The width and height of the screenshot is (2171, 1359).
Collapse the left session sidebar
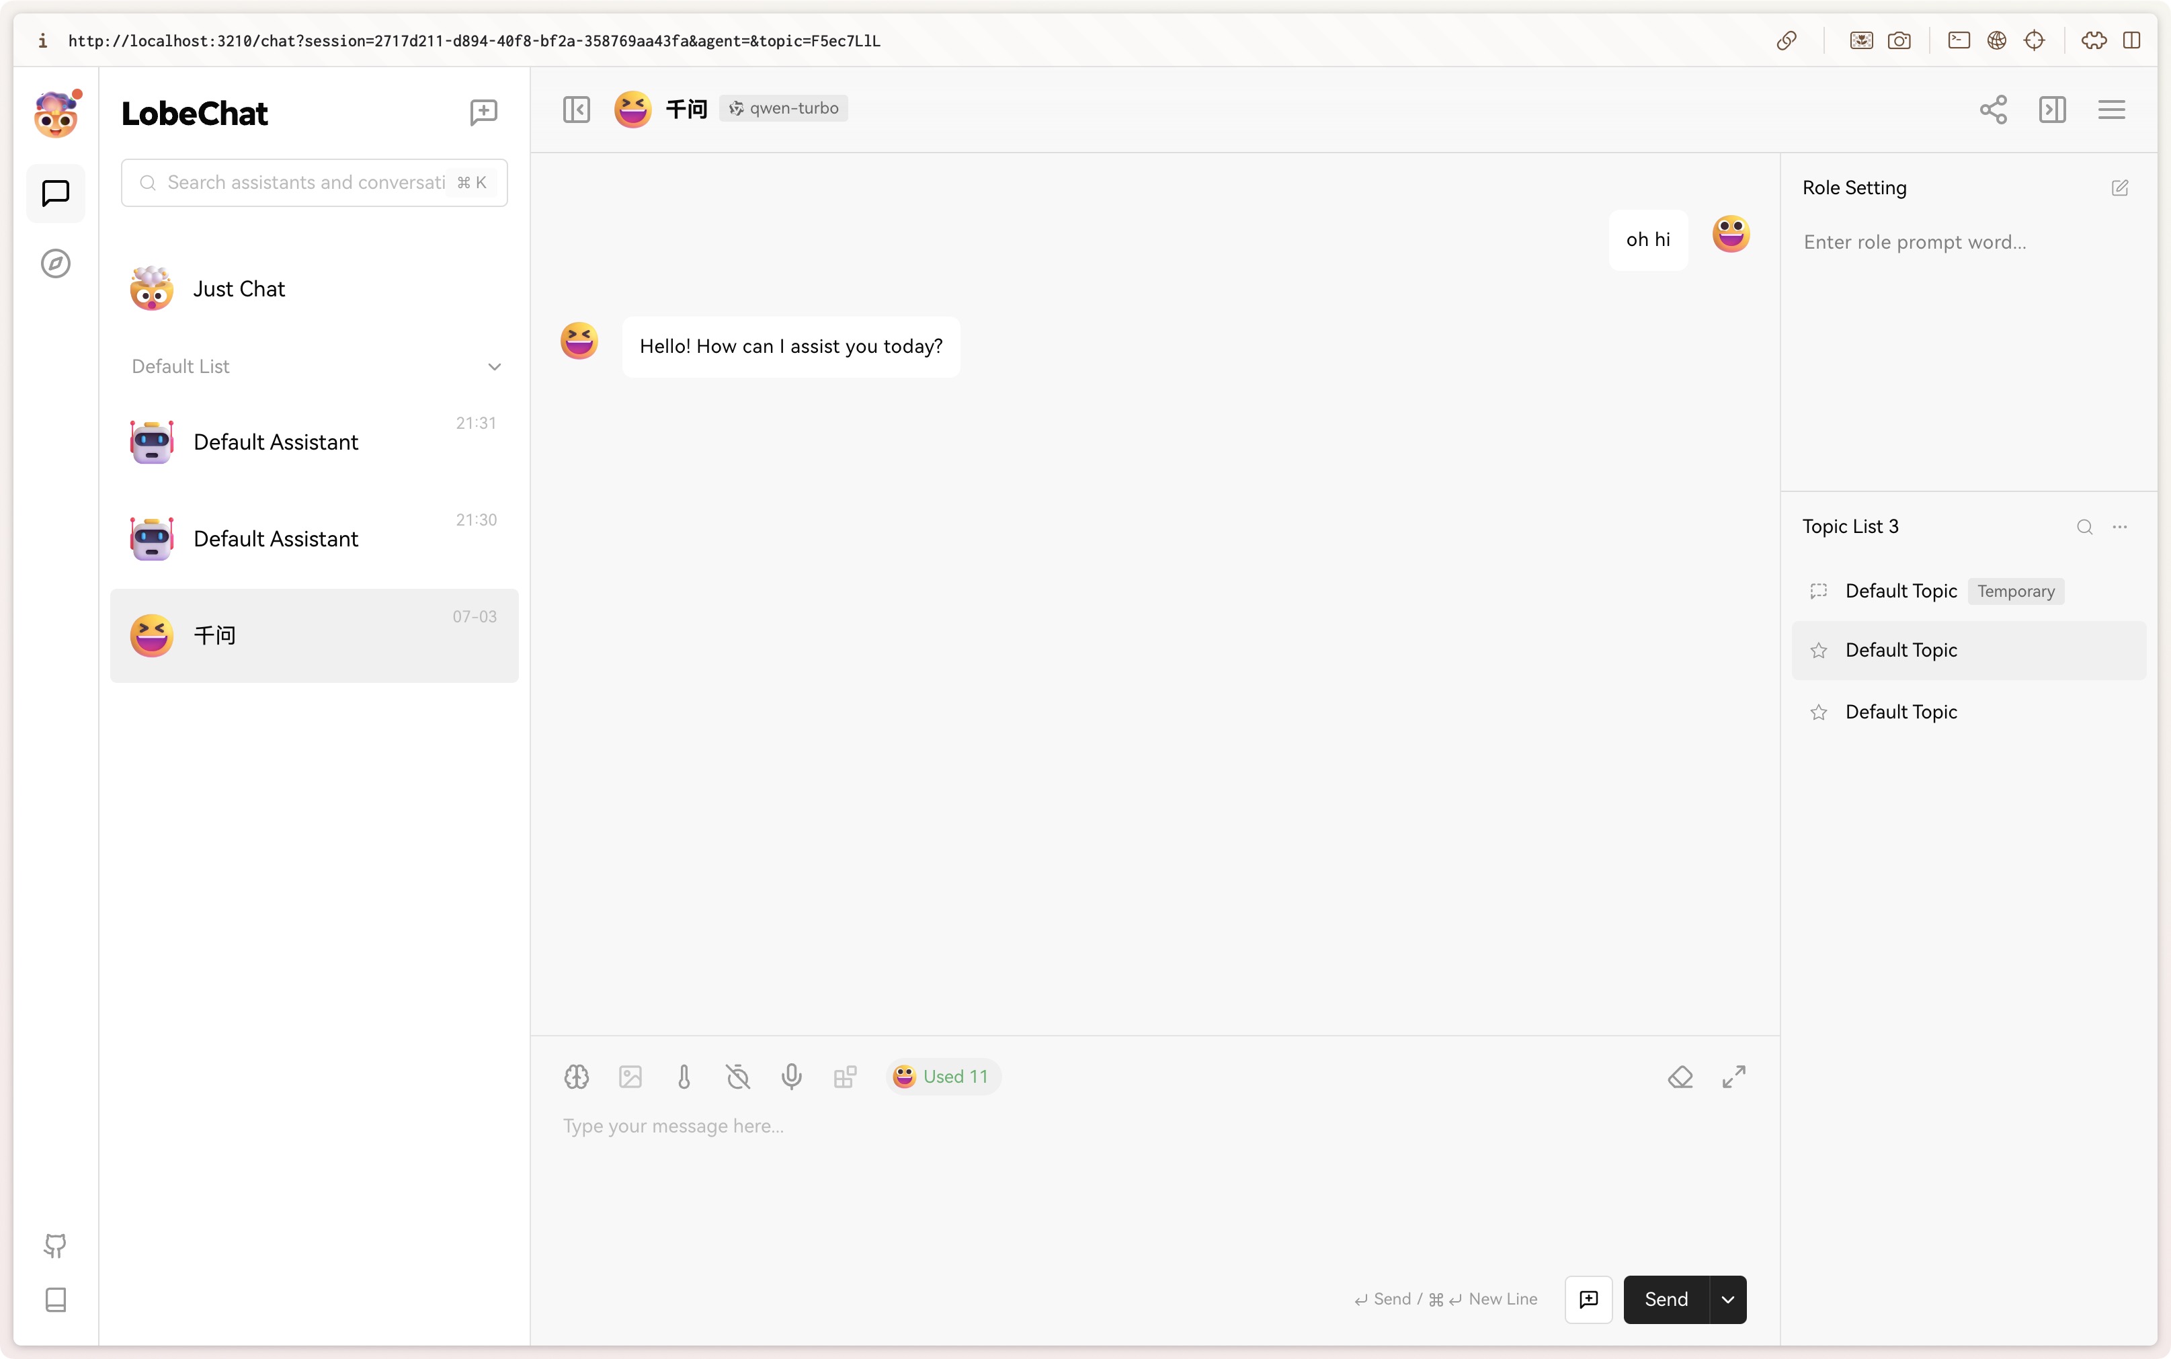pos(576,110)
